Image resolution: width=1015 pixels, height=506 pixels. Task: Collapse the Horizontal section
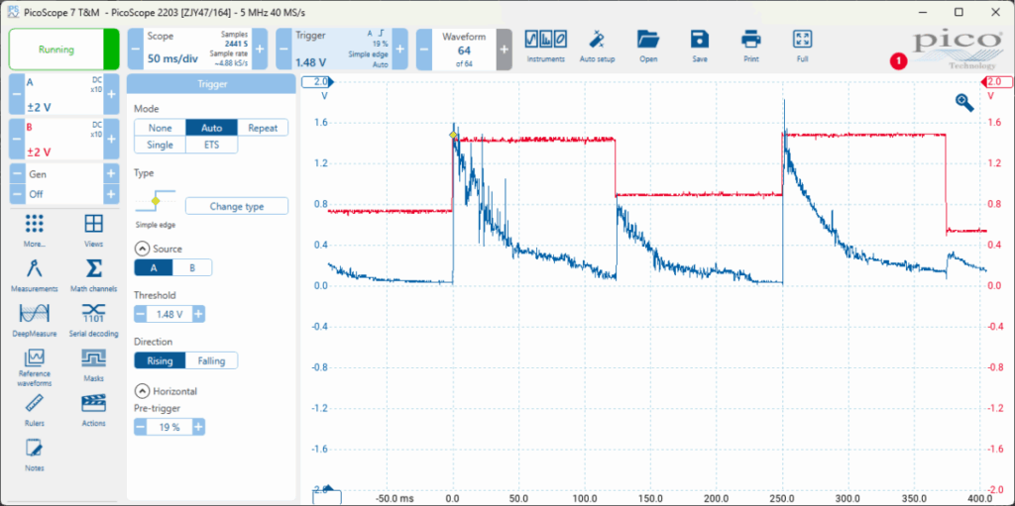(141, 391)
